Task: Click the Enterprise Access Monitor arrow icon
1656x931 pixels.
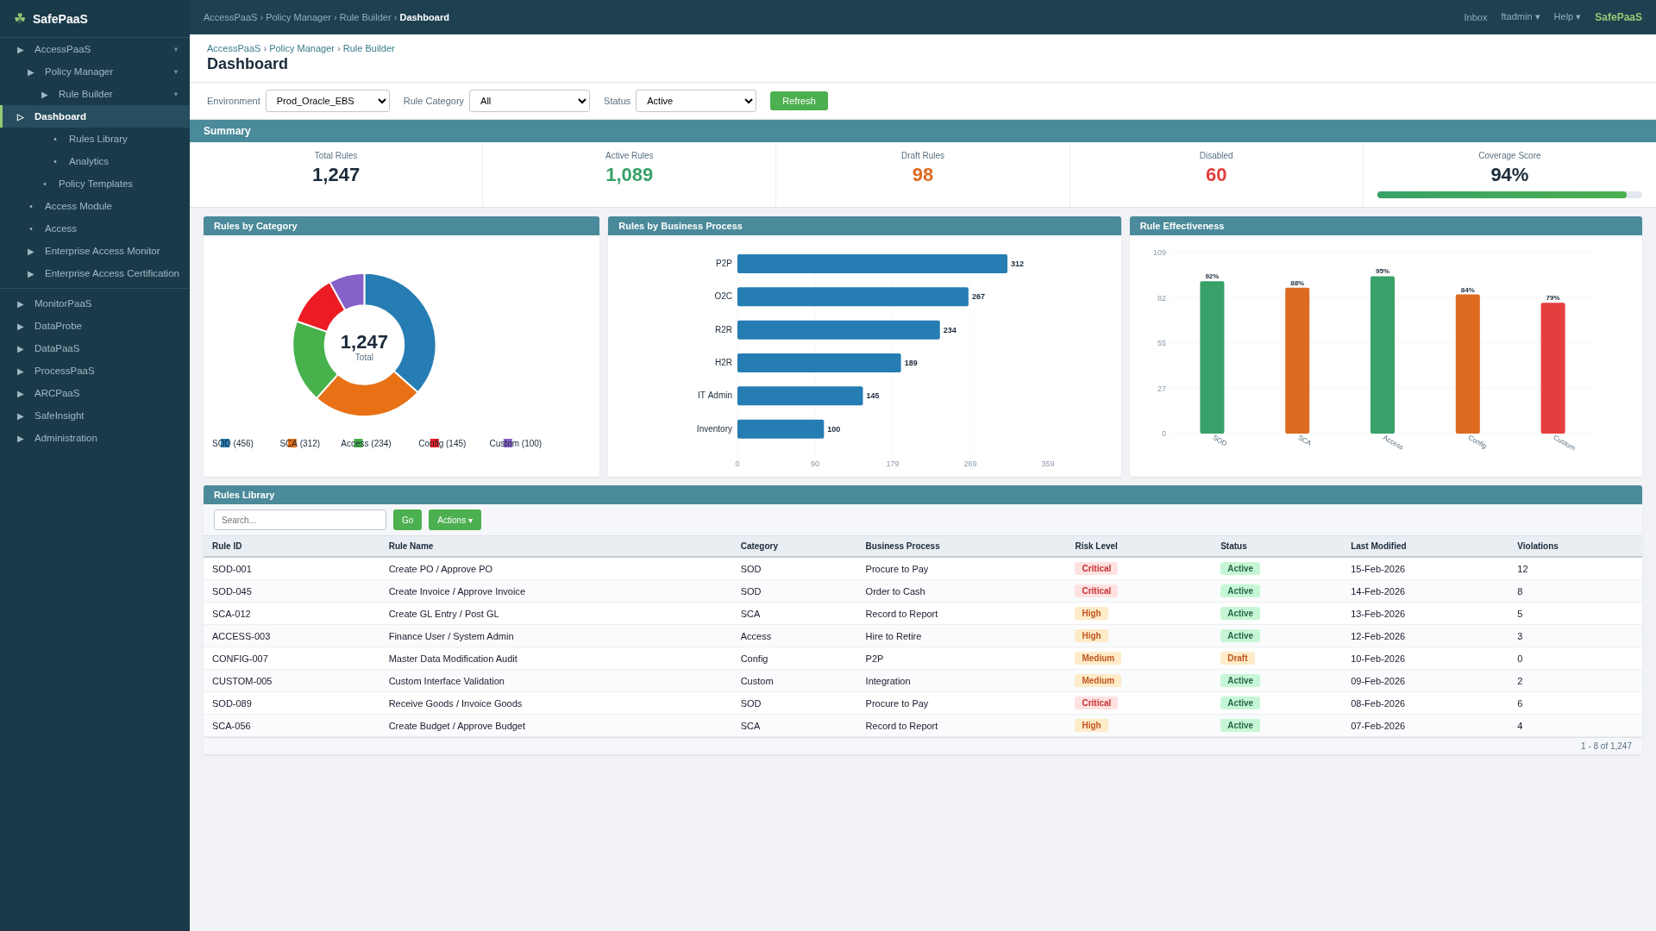Action: pyautogui.click(x=31, y=252)
